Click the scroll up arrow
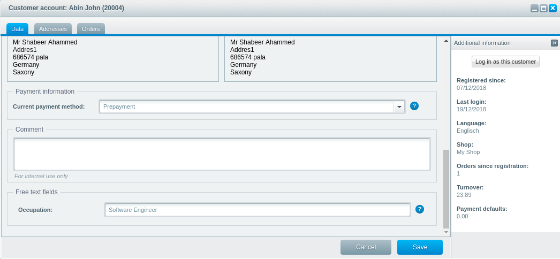The image size is (560, 259). click(446, 41)
